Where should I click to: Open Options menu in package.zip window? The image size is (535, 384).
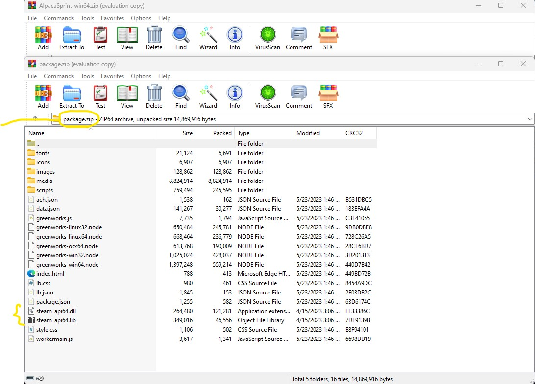pos(141,76)
